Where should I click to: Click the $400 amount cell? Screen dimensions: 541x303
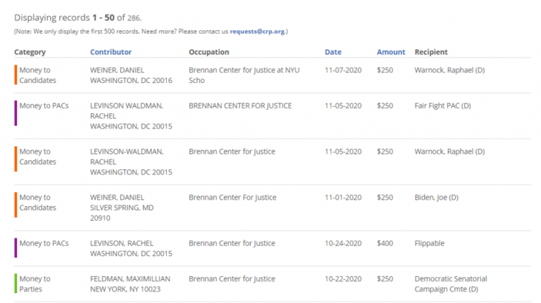tap(385, 243)
